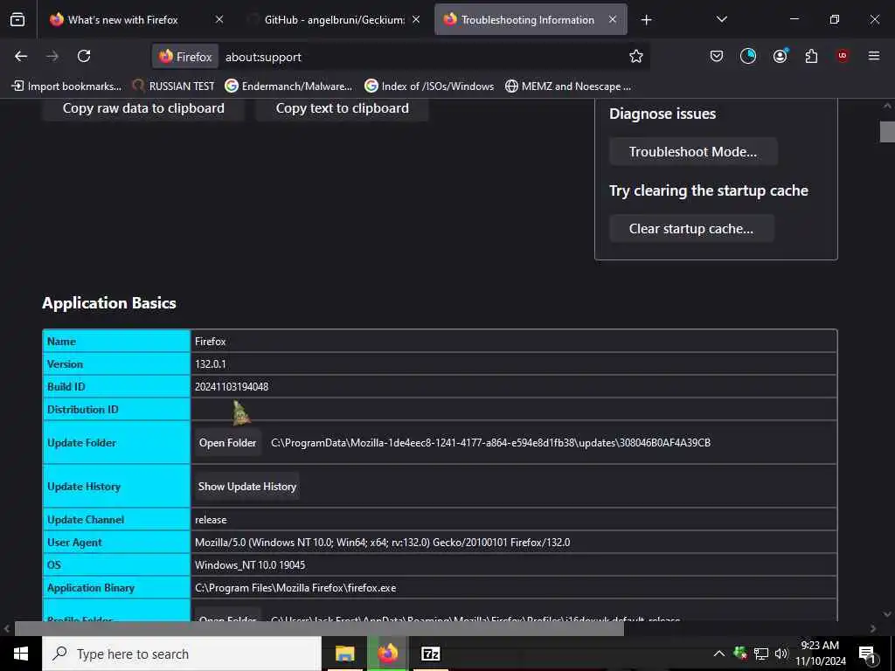
Task: Close the What's new with Firefox tab
Action: click(219, 19)
